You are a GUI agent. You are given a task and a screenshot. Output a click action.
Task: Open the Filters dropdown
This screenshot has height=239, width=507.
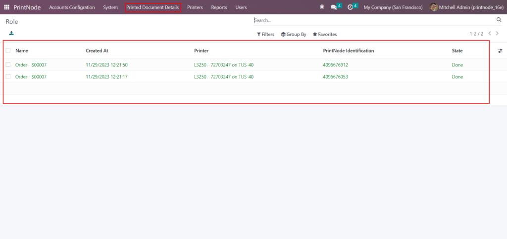click(265, 34)
